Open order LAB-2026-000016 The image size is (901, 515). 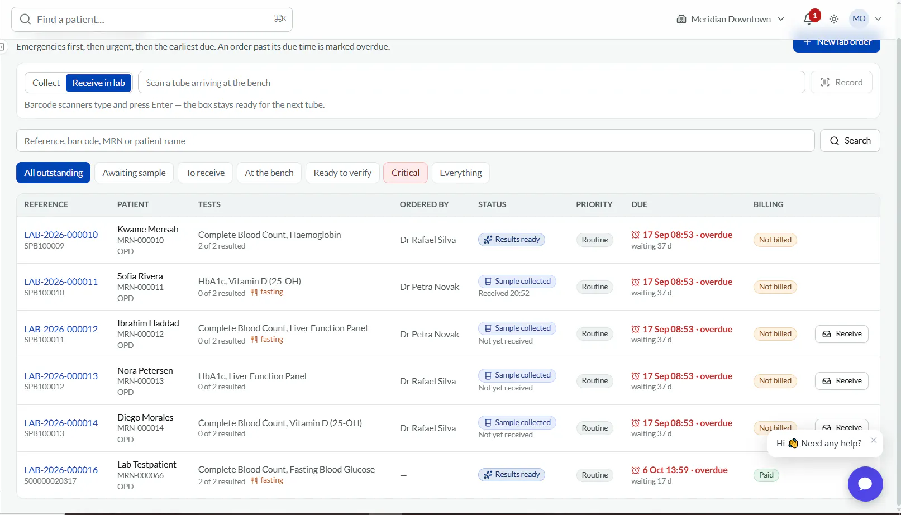[x=61, y=470]
